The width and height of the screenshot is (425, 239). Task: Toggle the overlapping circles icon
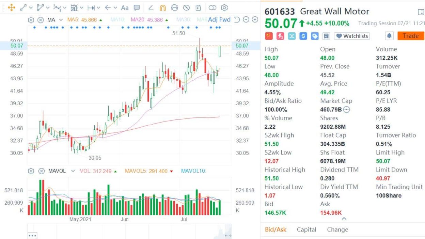(x=212, y=7)
